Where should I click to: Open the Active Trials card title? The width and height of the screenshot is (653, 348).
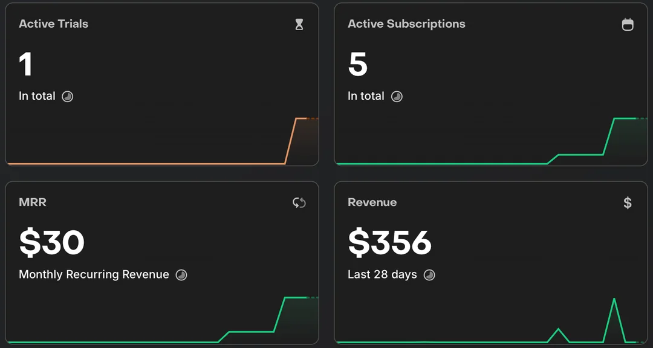point(53,24)
